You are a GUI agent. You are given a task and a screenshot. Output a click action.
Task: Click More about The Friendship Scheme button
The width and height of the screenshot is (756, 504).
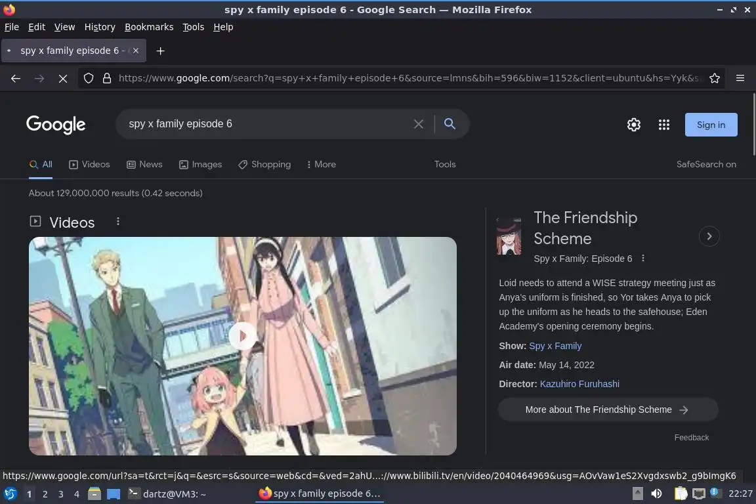coord(608,409)
